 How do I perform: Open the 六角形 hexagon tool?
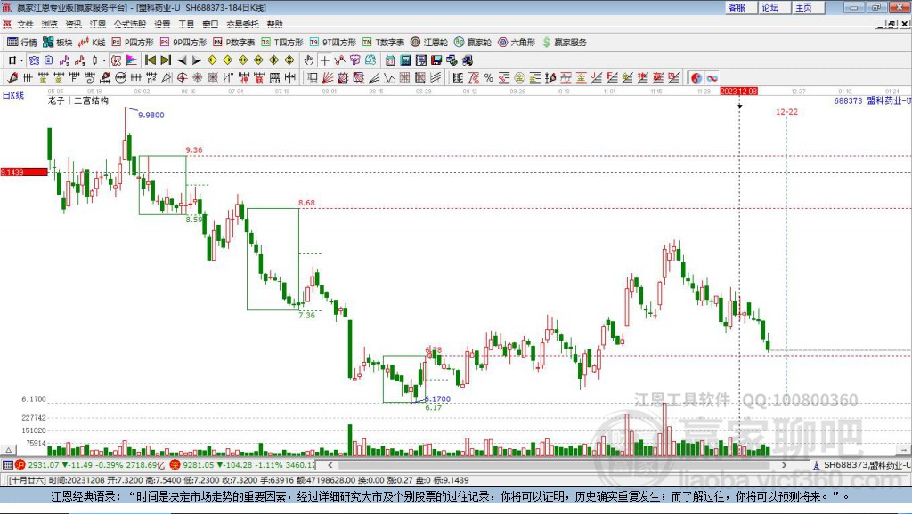click(x=517, y=43)
